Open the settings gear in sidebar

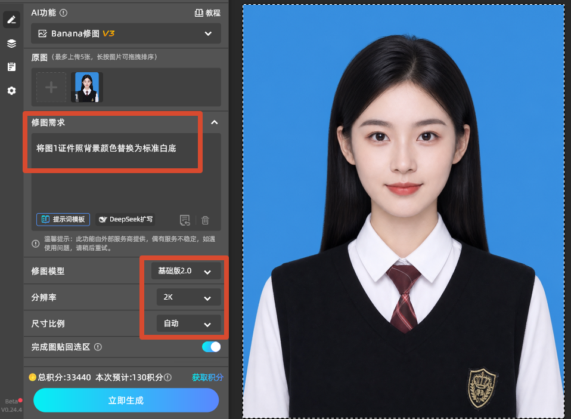click(12, 91)
